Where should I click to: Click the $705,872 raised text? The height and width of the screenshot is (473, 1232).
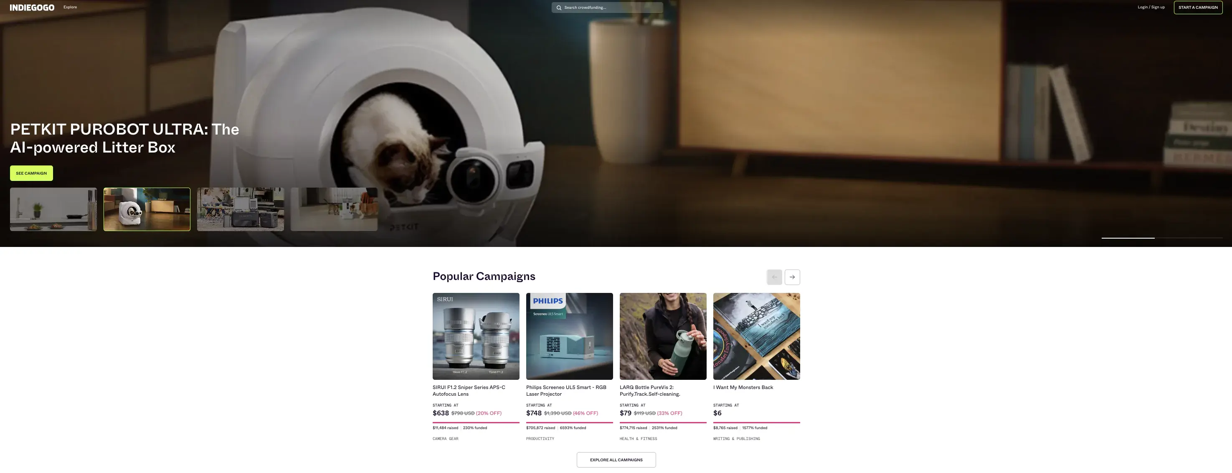click(540, 428)
